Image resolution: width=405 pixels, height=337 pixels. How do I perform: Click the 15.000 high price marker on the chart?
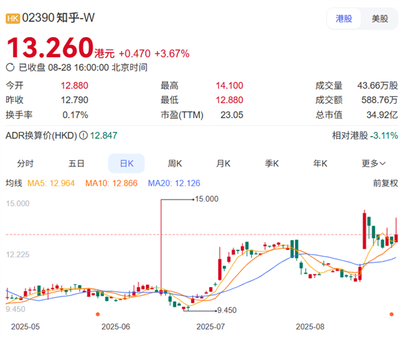(207, 199)
